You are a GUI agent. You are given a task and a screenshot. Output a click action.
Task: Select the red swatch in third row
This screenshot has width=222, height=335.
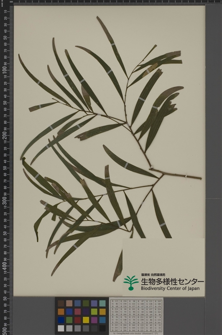click(x=77, y=320)
